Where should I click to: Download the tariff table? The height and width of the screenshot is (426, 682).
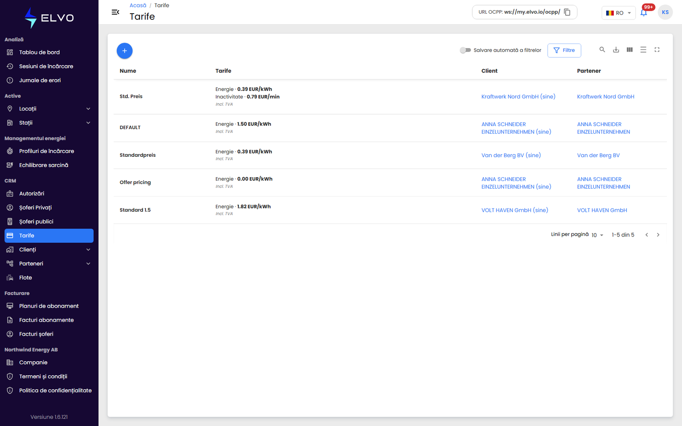[x=616, y=50]
